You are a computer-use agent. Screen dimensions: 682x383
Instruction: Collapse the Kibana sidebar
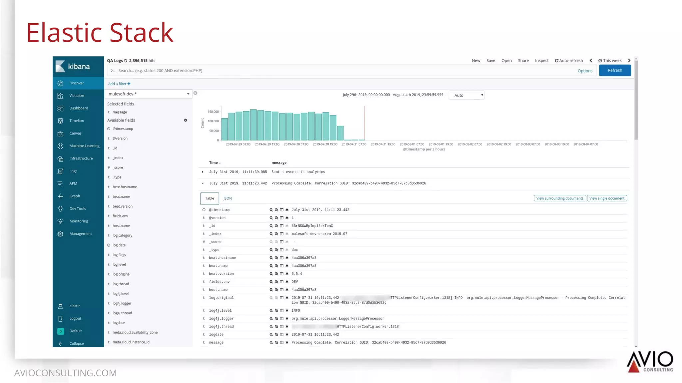click(60, 343)
